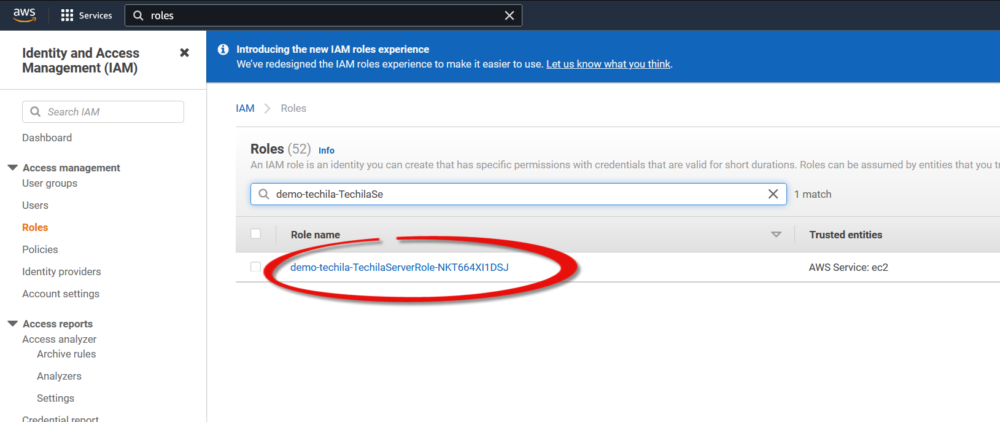Click the top search magnifier icon

(x=139, y=15)
